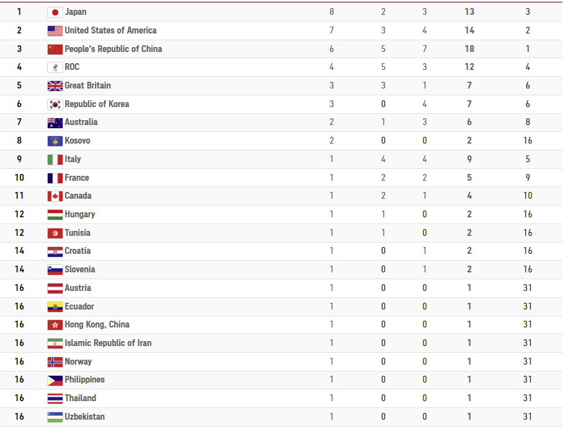Click the United States flag icon
This screenshot has width=563, height=429.
(x=55, y=31)
